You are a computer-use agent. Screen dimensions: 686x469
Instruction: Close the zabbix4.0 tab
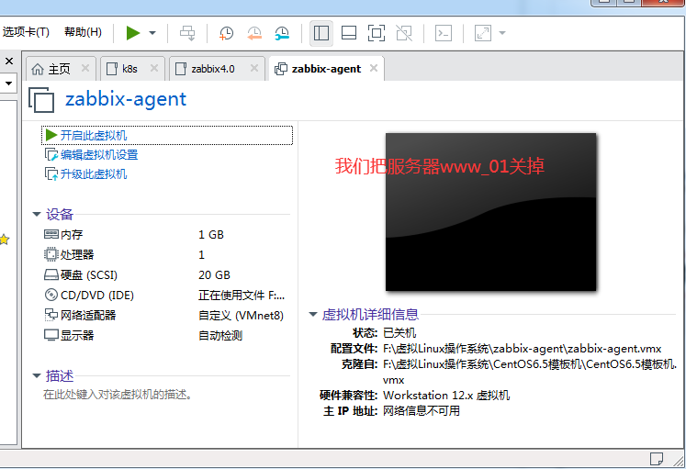coord(254,68)
